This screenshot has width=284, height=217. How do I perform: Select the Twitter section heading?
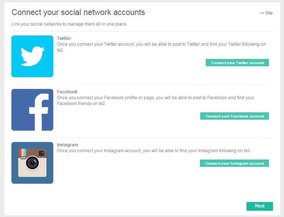64,38
